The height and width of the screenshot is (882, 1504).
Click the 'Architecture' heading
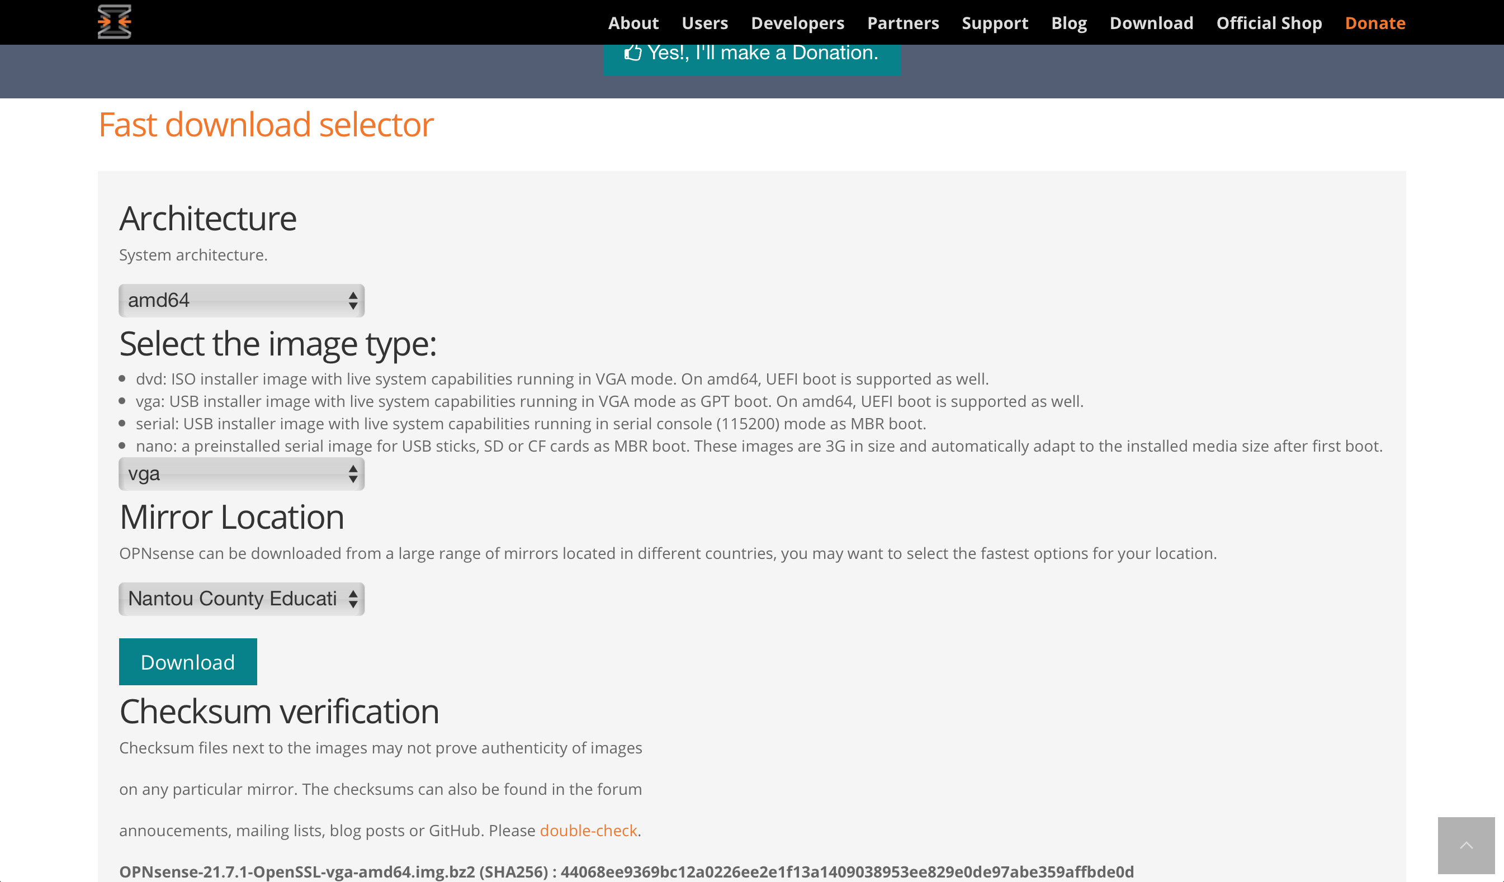[x=207, y=219]
